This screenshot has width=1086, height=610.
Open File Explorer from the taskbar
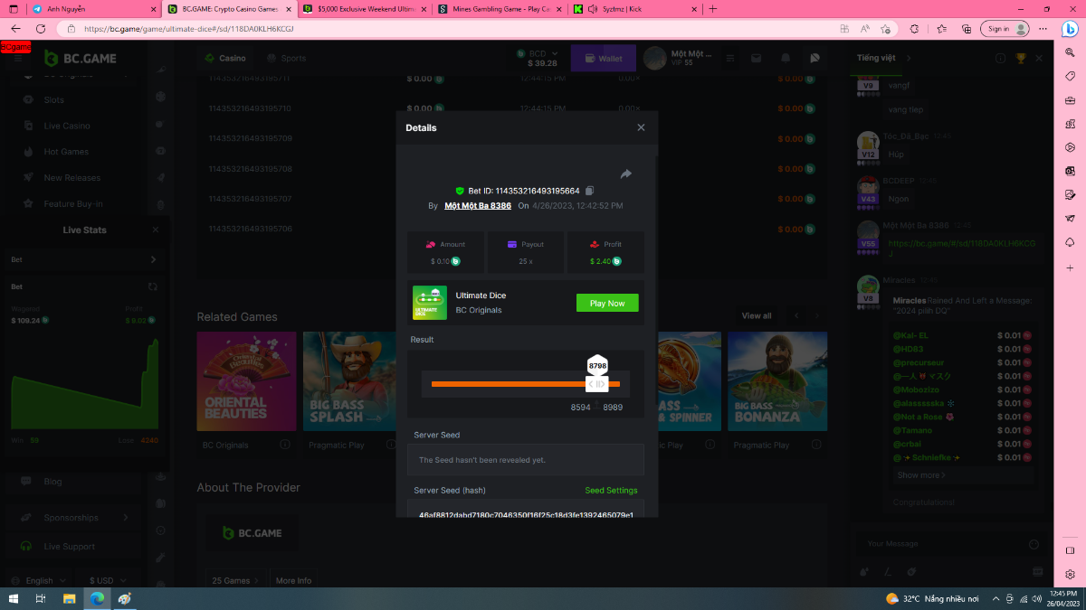click(x=69, y=599)
